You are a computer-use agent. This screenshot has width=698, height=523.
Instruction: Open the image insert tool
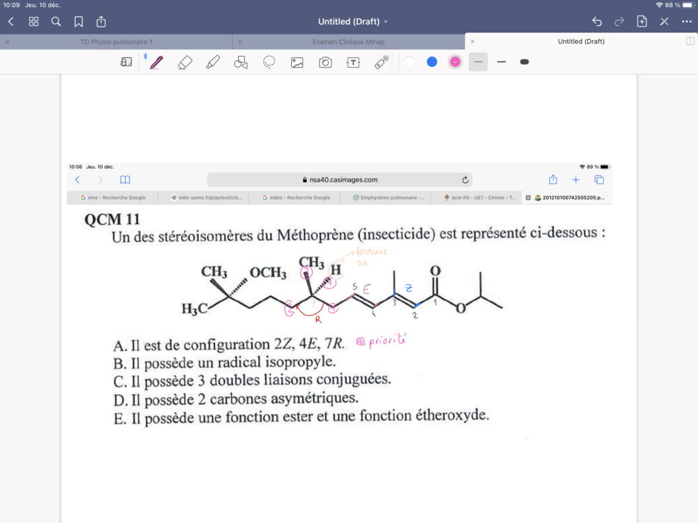pos(297,62)
